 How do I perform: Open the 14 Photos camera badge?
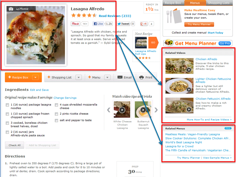[x=21, y=9]
